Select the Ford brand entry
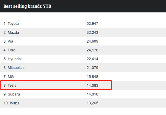 pyautogui.click(x=9, y=50)
